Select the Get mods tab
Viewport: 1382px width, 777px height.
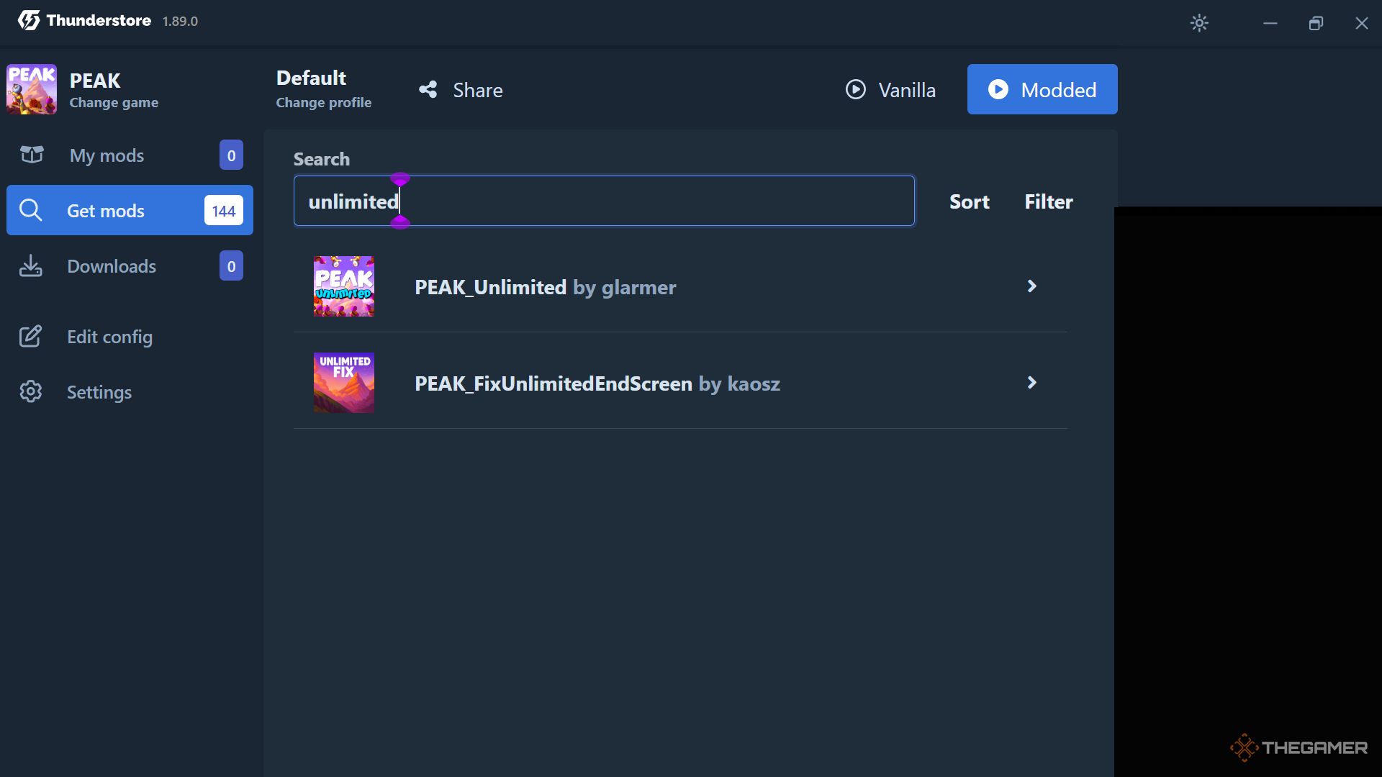(x=130, y=210)
